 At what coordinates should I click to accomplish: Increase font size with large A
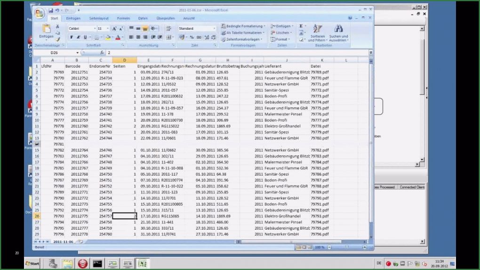(x=114, y=29)
